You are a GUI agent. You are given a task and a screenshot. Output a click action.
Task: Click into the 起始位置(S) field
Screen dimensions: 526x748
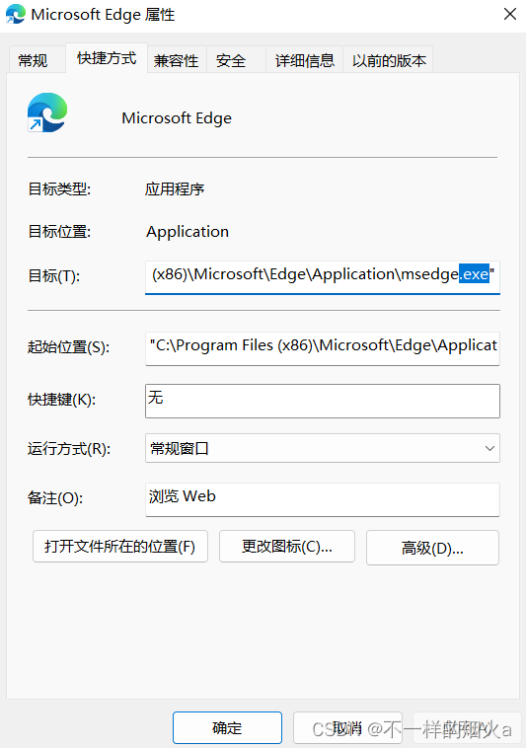[x=323, y=347]
